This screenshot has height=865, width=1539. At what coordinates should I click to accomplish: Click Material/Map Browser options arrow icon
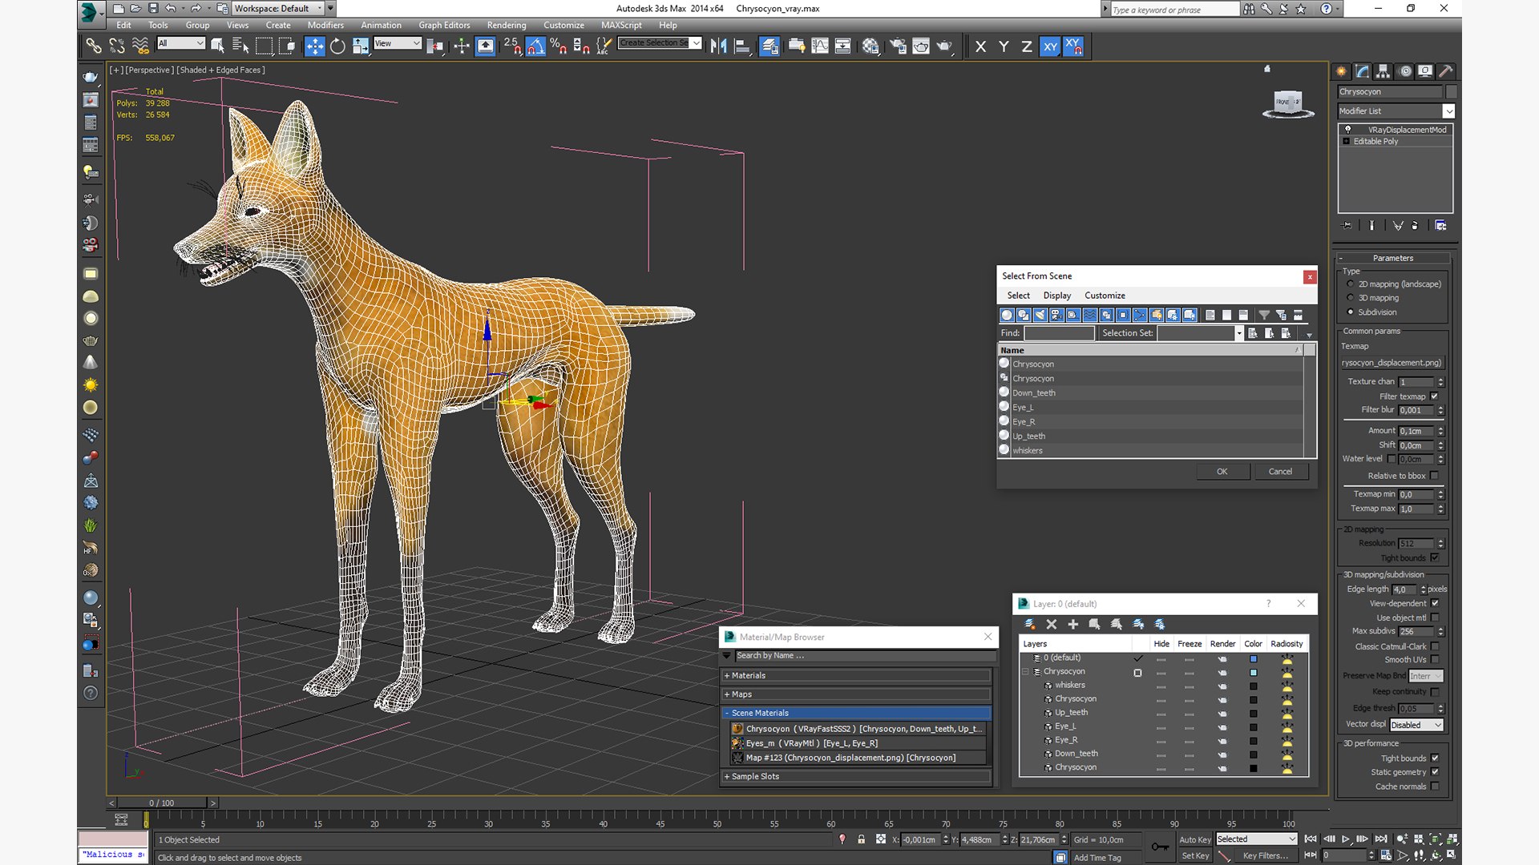coord(727,655)
